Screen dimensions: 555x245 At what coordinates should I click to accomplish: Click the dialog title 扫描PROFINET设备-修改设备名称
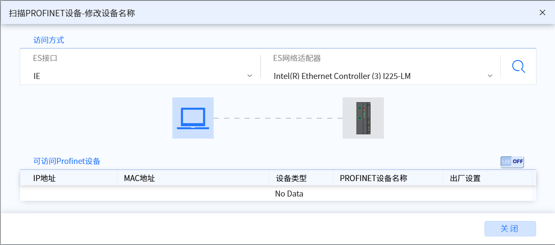click(x=72, y=13)
